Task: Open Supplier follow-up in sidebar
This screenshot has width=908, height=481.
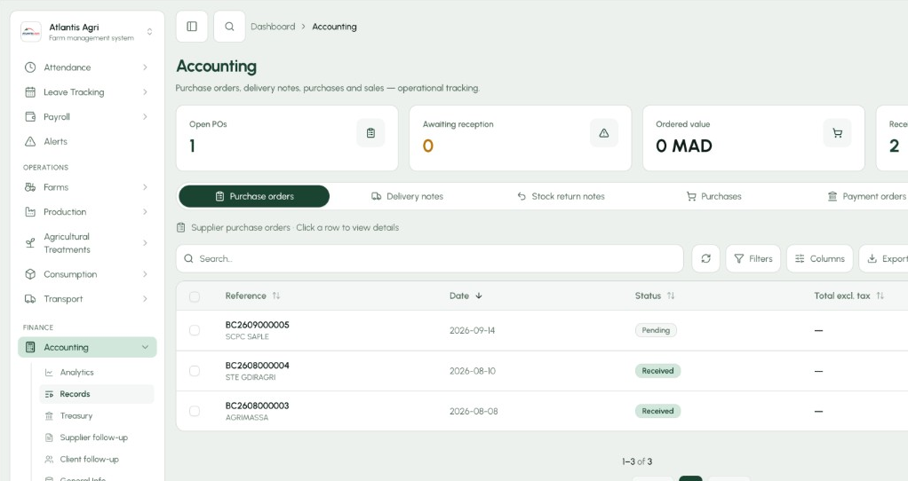Action: click(94, 438)
